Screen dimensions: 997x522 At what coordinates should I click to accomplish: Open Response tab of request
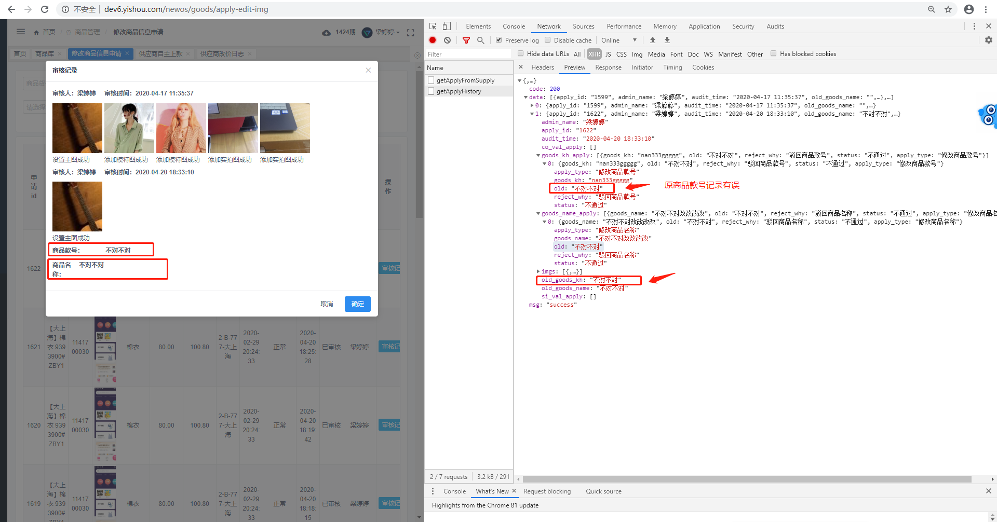[x=608, y=67]
